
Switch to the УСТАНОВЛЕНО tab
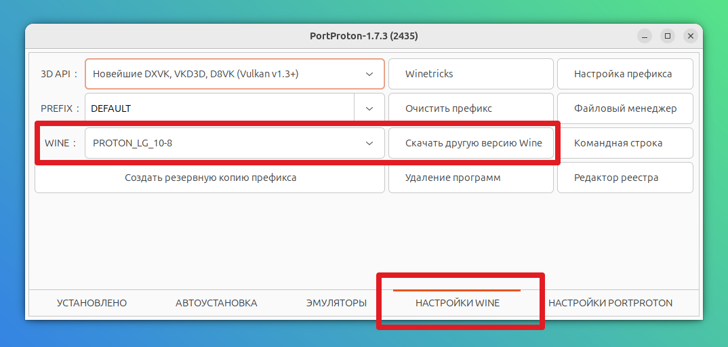pos(92,303)
